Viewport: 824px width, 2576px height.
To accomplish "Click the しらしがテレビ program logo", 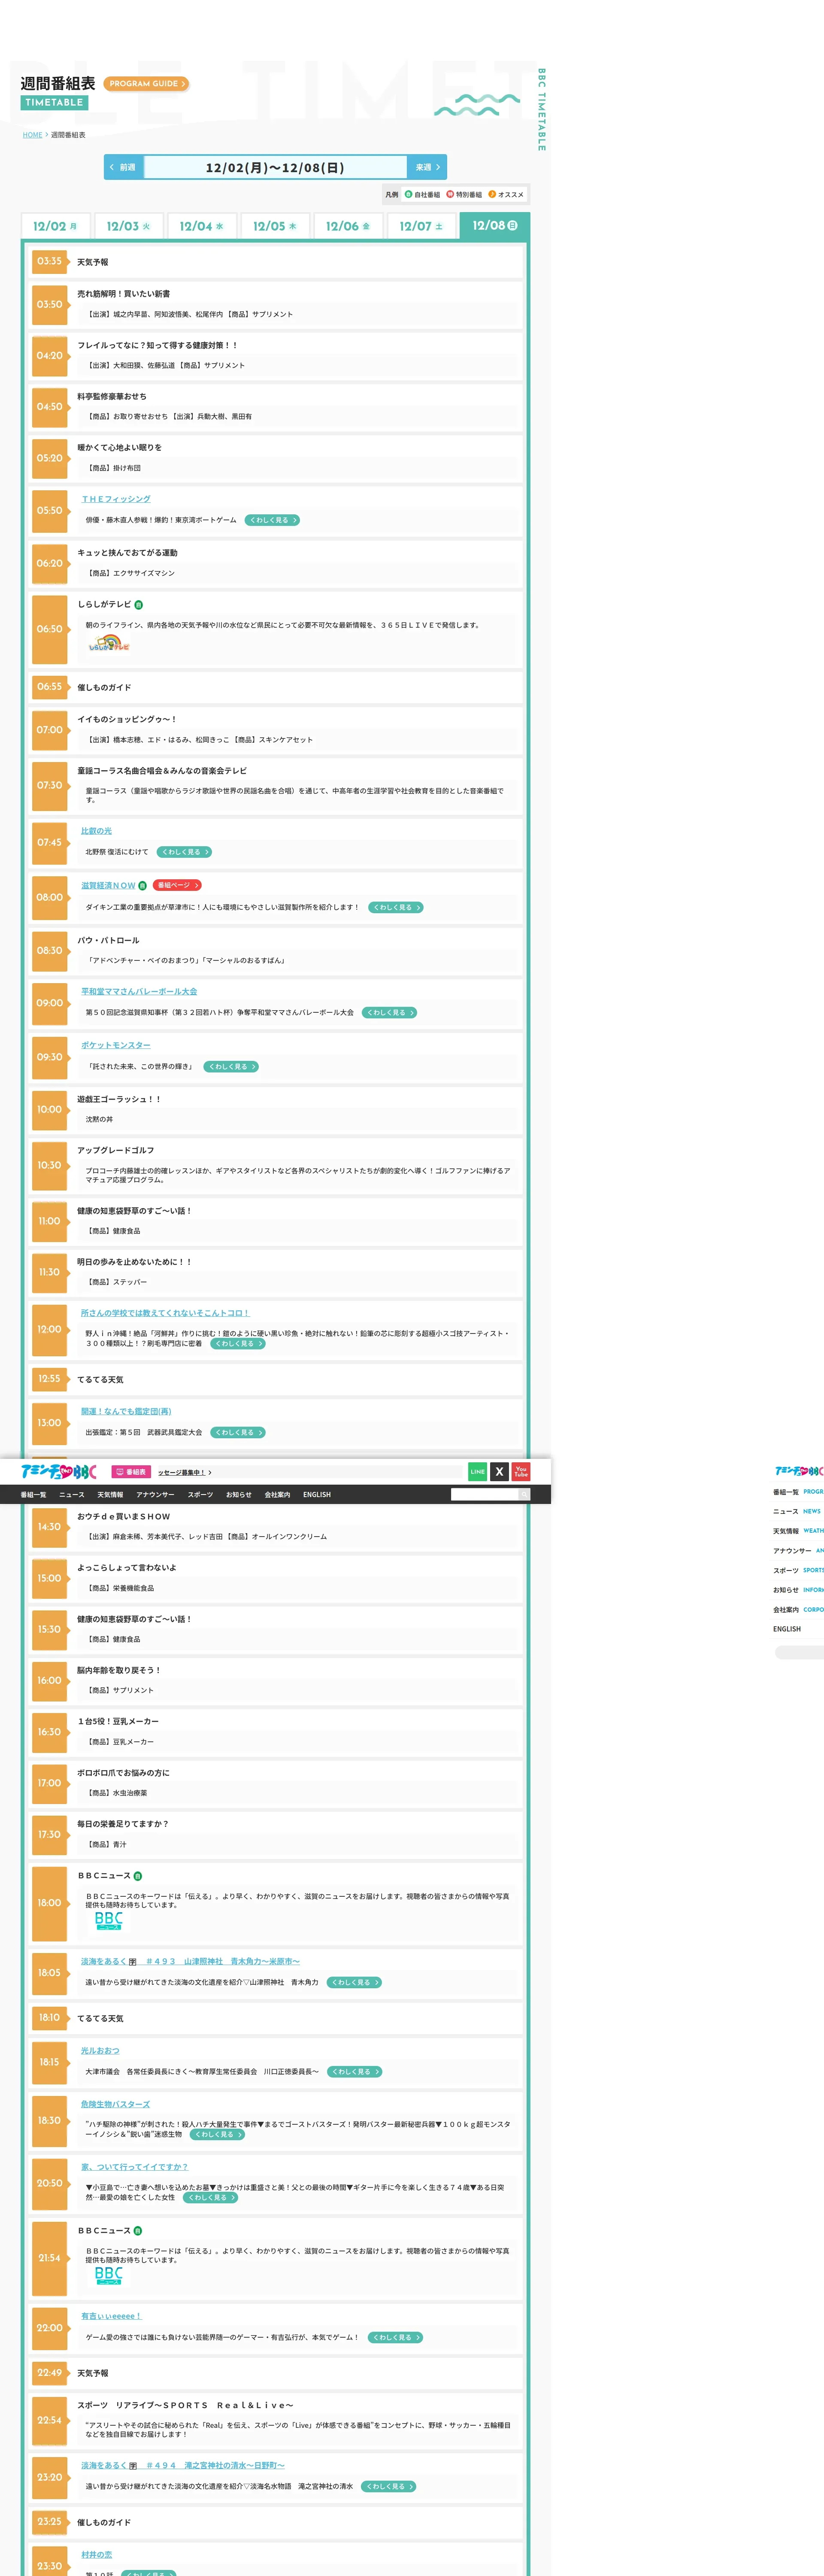I will tap(109, 644).
